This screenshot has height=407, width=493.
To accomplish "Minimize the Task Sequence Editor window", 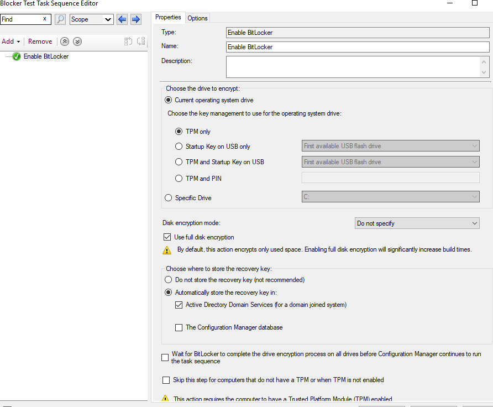I will (x=450, y=3).
